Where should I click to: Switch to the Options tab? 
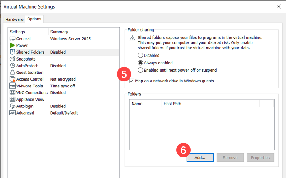pyautogui.click(x=34, y=19)
